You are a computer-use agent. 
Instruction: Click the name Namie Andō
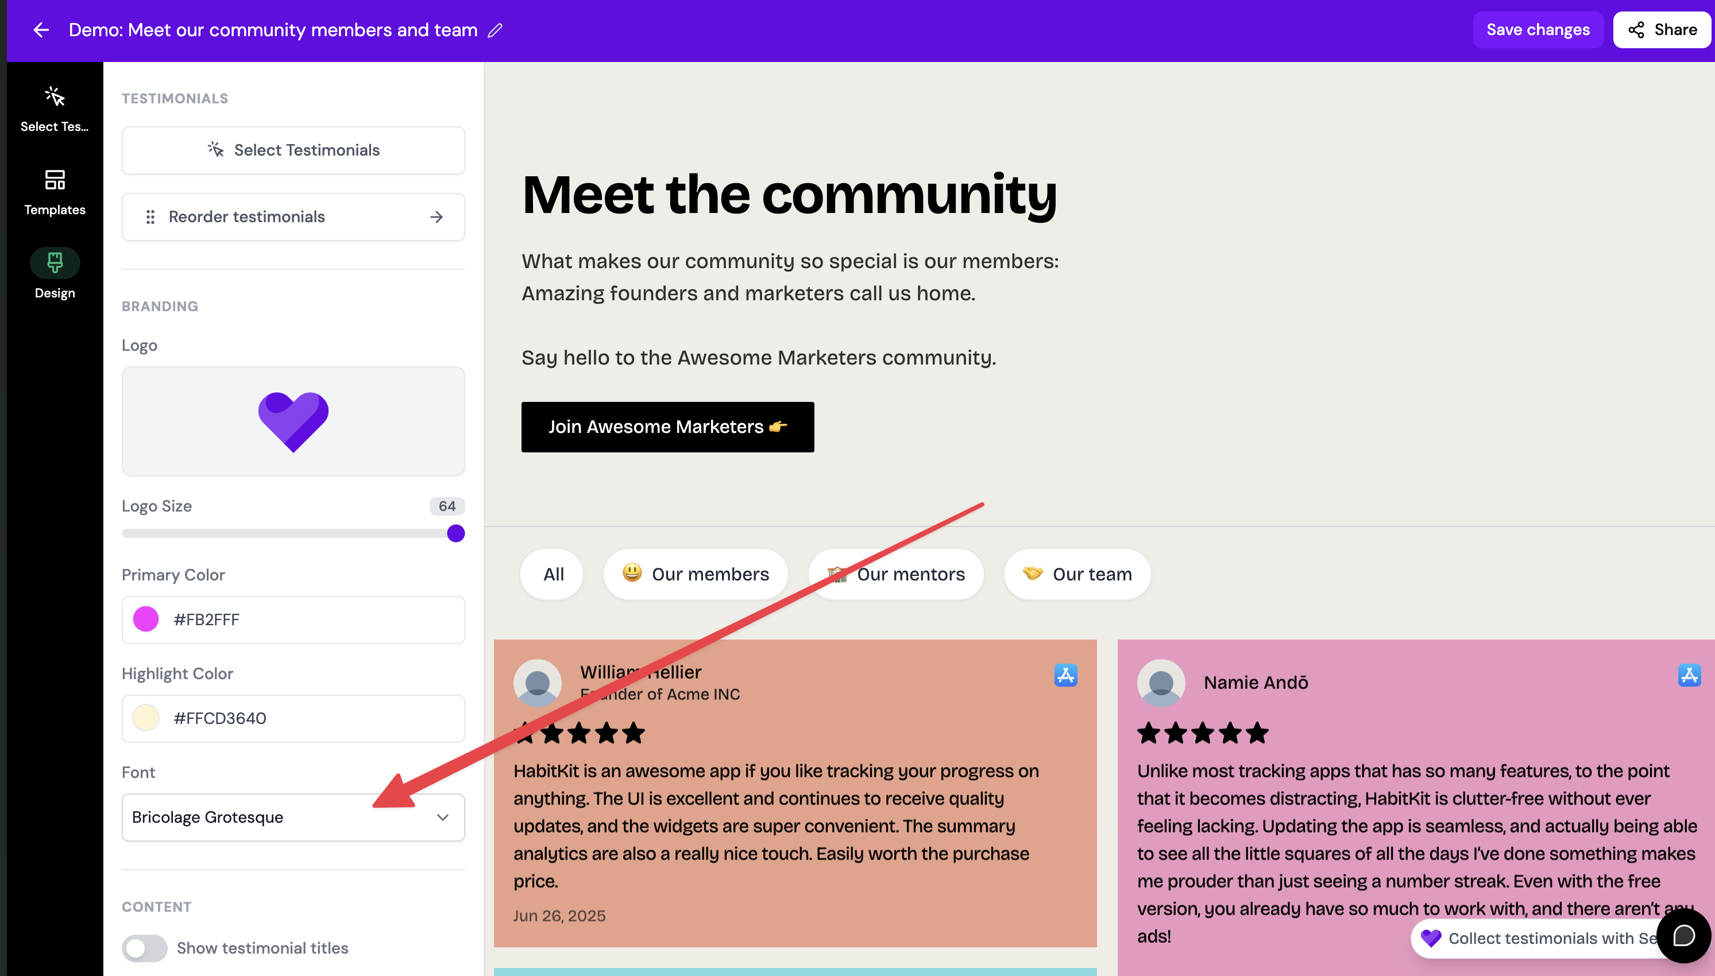tap(1255, 683)
